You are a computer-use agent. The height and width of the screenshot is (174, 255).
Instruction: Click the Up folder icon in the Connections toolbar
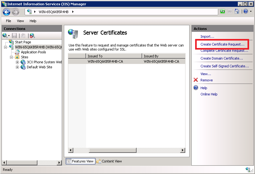[x=23, y=36]
